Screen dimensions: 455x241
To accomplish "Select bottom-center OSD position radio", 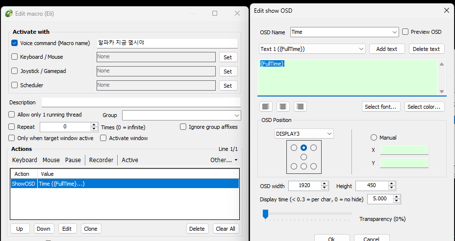I will 304,167.
